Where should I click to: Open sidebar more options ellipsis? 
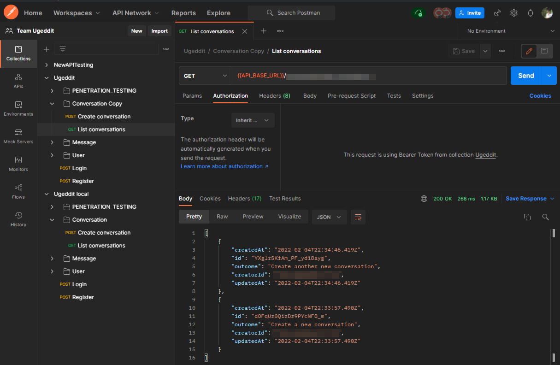pyautogui.click(x=166, y=49)
